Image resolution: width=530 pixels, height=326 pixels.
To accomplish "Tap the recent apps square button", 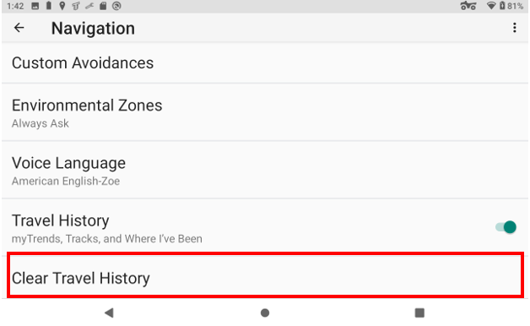I will (419, 312).
